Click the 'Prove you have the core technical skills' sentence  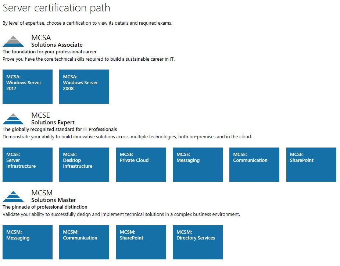tap(89, 59)
